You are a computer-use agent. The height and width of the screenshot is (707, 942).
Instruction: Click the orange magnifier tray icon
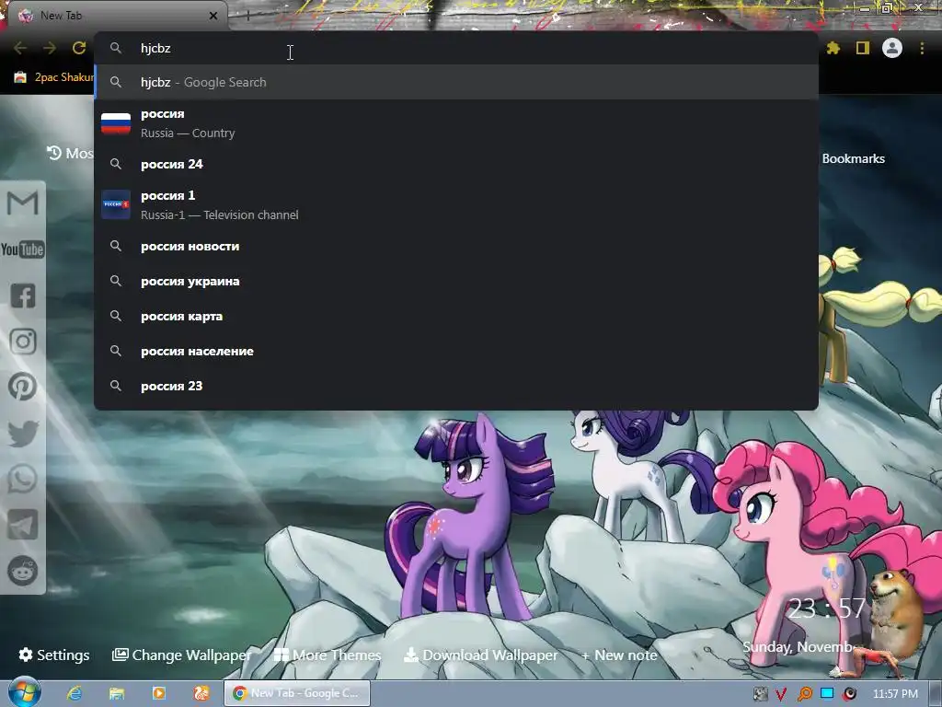coord(804,694)
